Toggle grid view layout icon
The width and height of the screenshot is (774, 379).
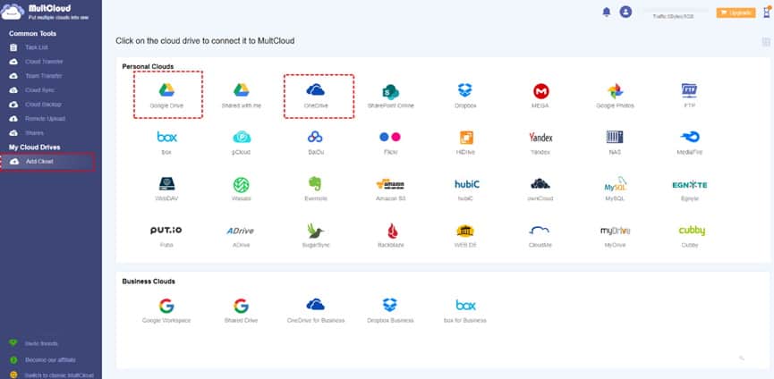766,42
